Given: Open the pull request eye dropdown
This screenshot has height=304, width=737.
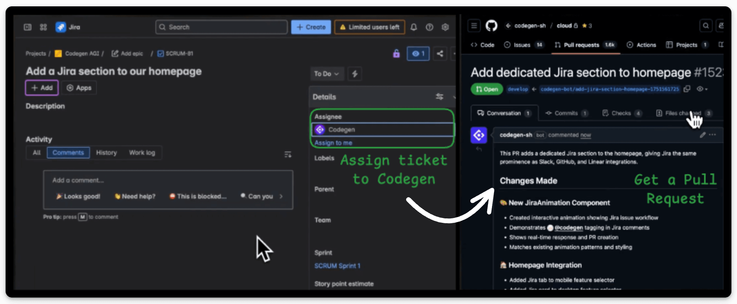Looking at the screenshot, I should tap(702, 89).
